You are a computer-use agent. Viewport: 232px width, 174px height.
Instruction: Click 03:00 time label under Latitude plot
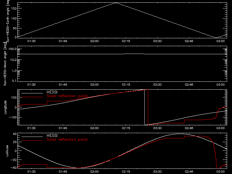point(220,172)
